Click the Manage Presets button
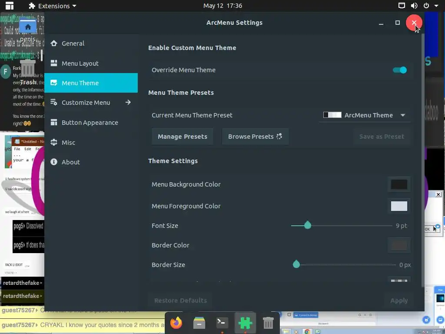The image size is (445, 334). pos(183,137)
